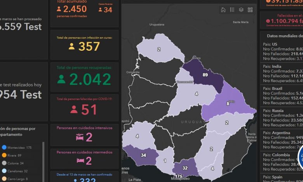Select the Colonia map region labeled 34
Viewport: 303px width, 182px height.
(x=143, y=155)
